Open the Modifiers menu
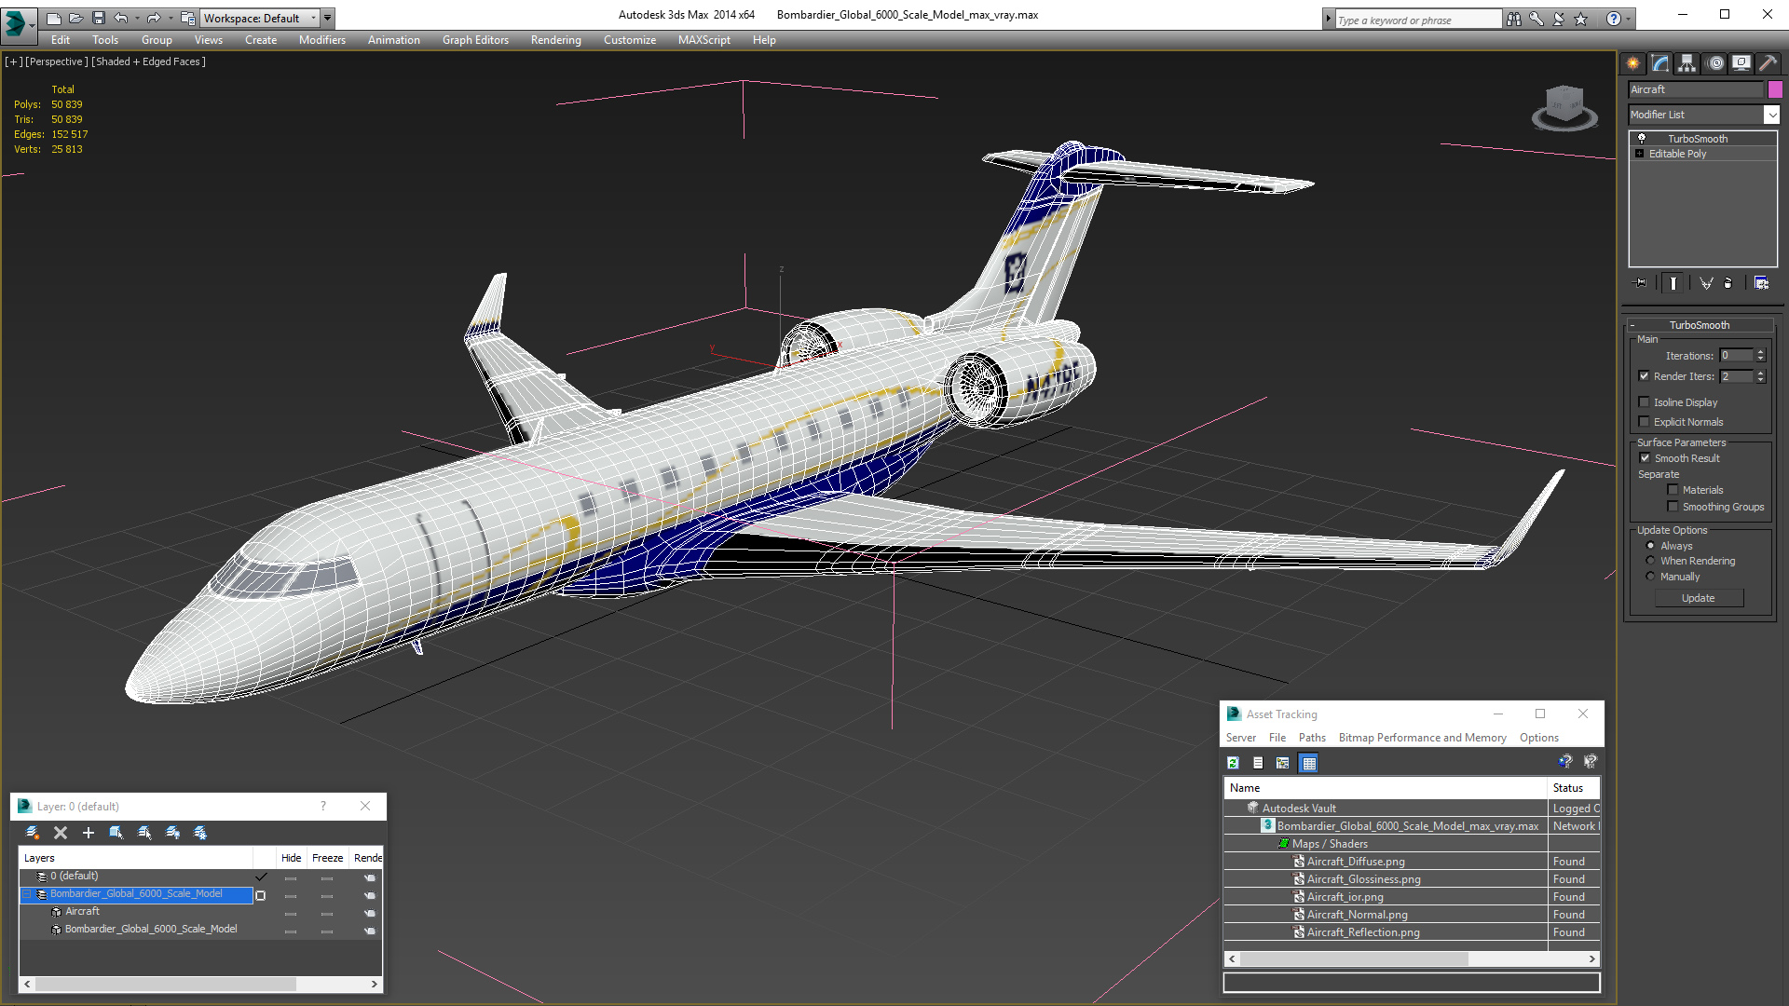Viewport: 1789px width, 1006px height. (x=322, y=40)
